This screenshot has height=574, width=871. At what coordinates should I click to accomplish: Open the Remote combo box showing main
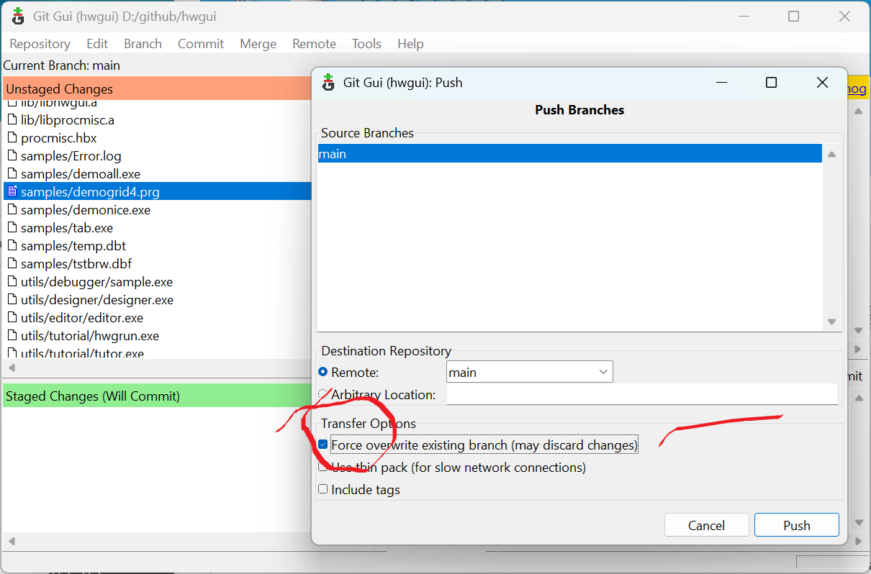(530, 372)
